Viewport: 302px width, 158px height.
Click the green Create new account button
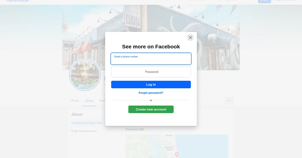pyautogui.click(x=151, y=109)
